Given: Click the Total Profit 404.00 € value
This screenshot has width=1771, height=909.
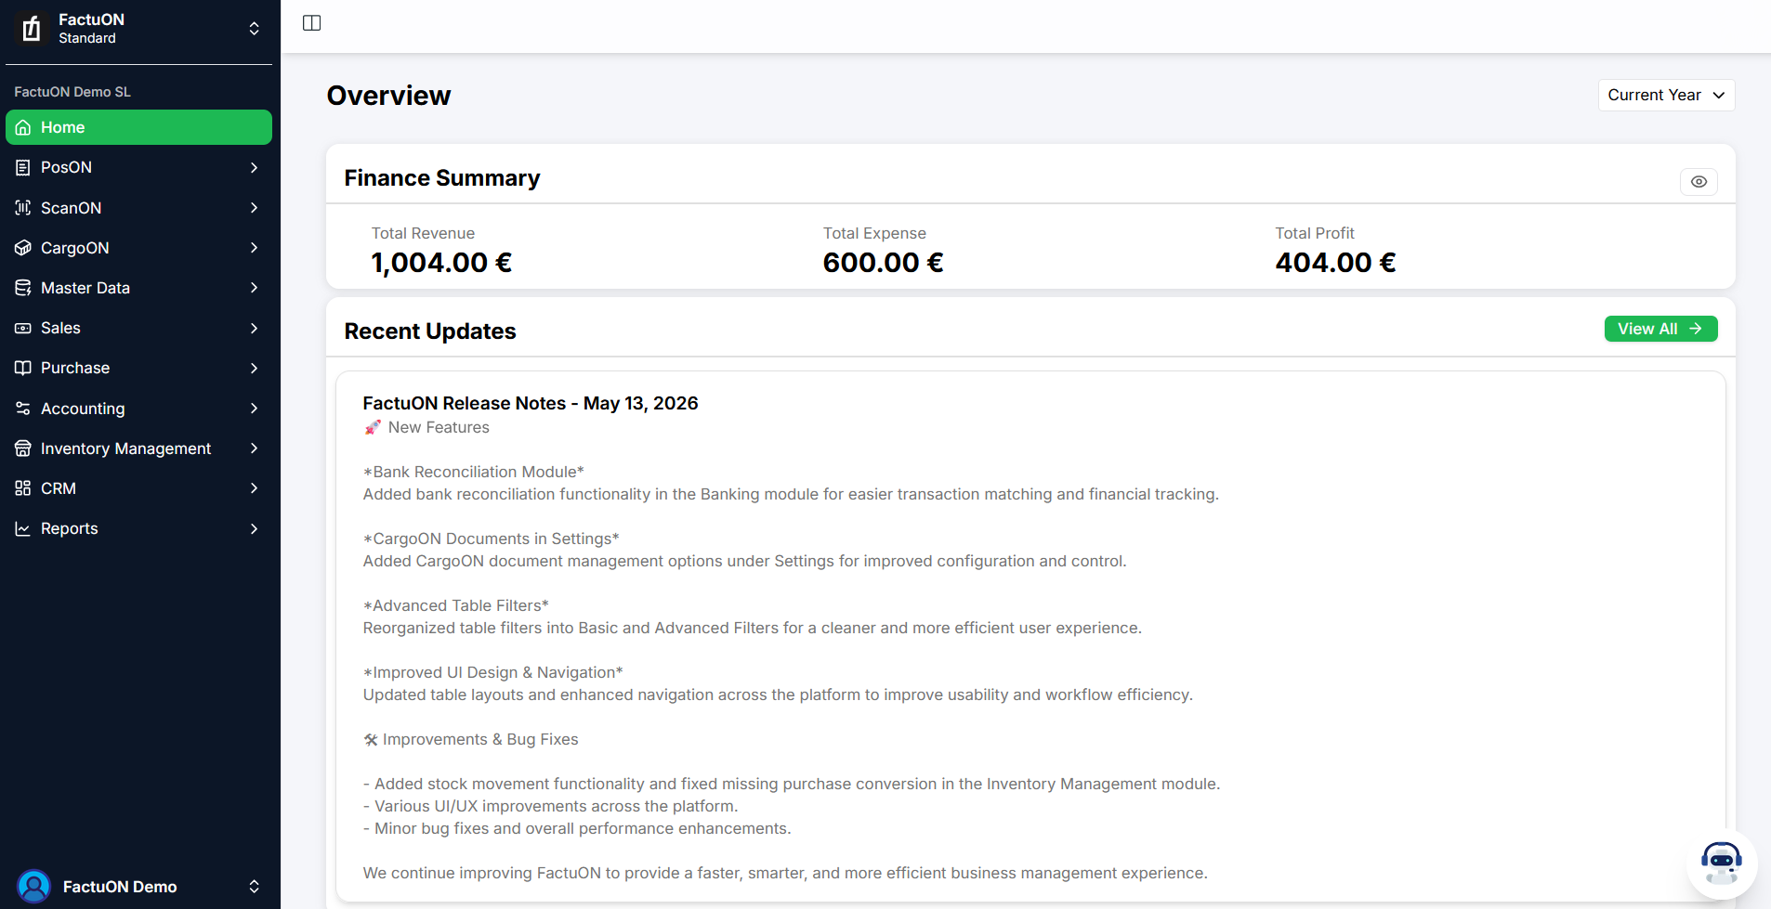Looking at the screenshot, I should tap(1335, 263).
